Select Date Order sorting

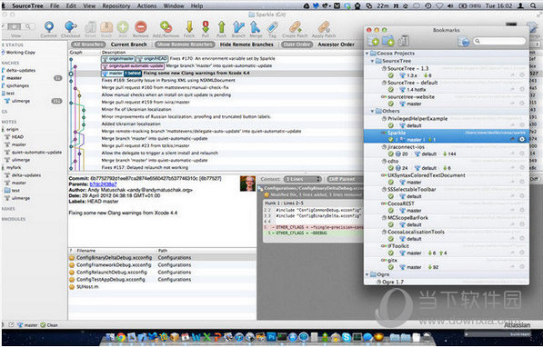click(297, 45)
